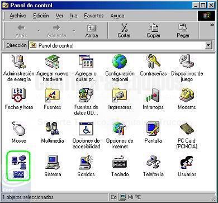Click the Pegar toolbar button

click(183, 31)
